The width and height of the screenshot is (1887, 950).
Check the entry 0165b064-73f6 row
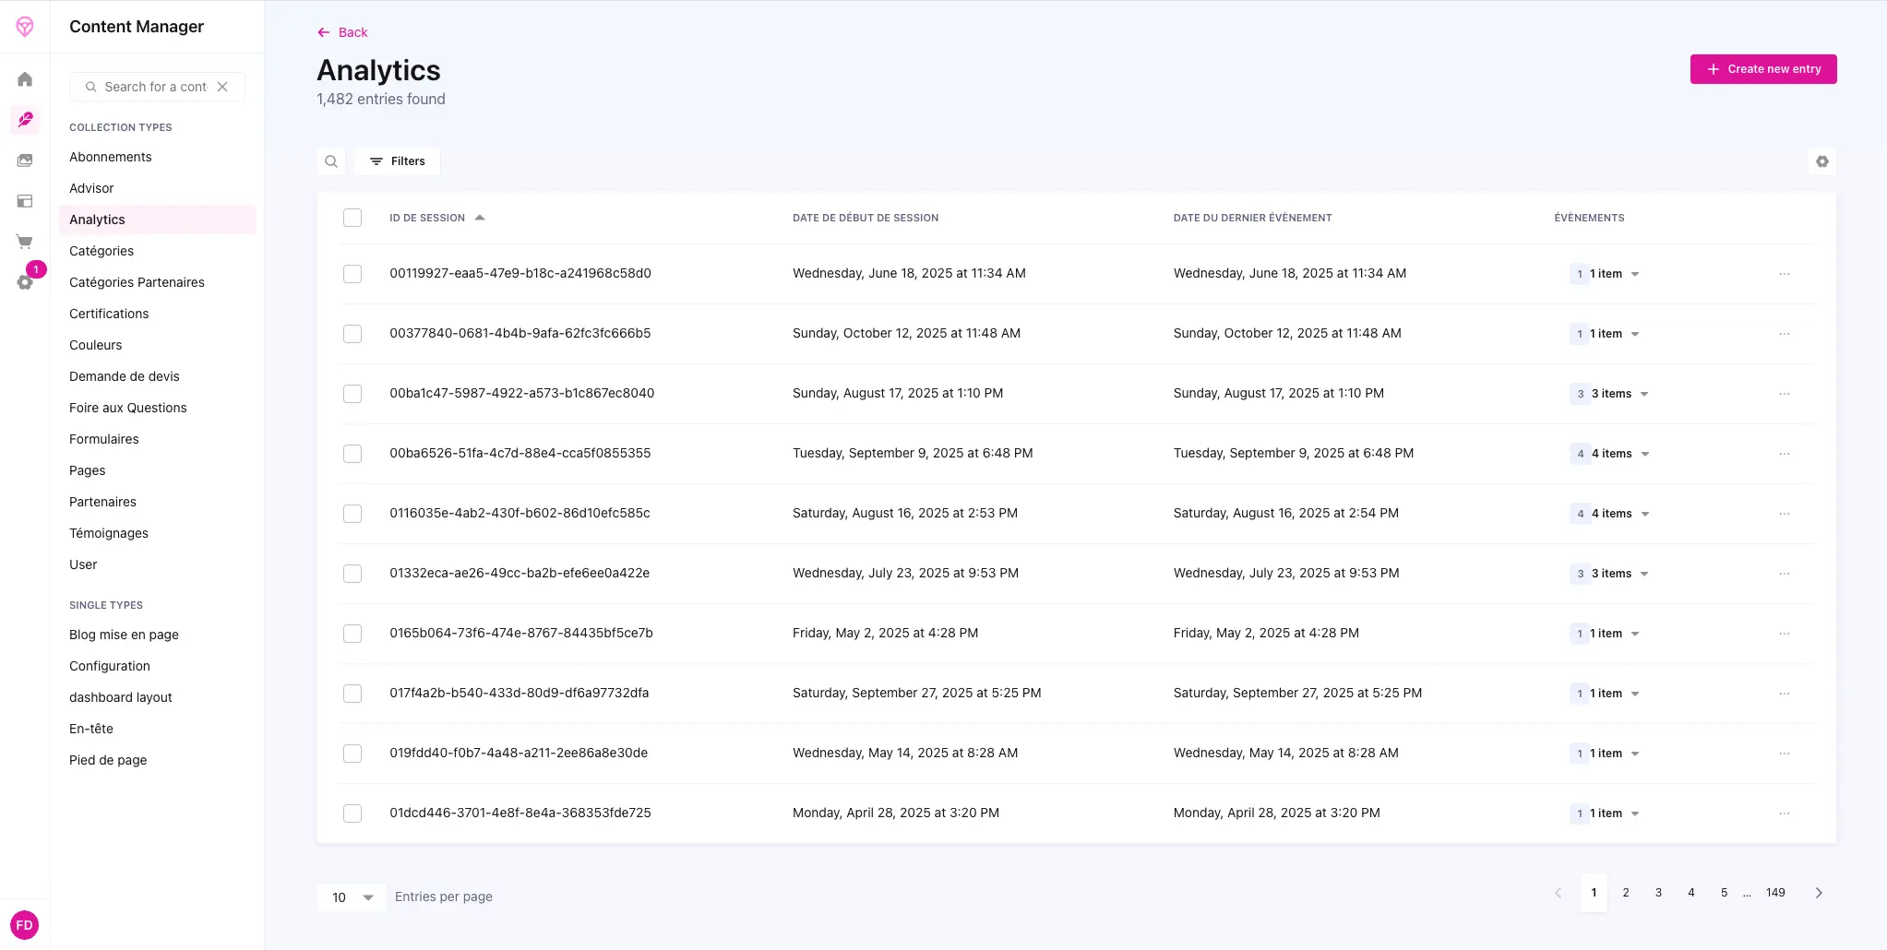tap(352, 634)
